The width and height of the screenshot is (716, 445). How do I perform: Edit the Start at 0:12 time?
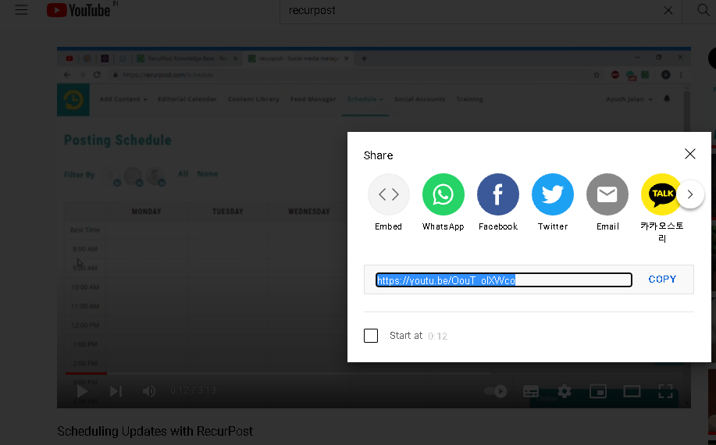coord(437,336)
